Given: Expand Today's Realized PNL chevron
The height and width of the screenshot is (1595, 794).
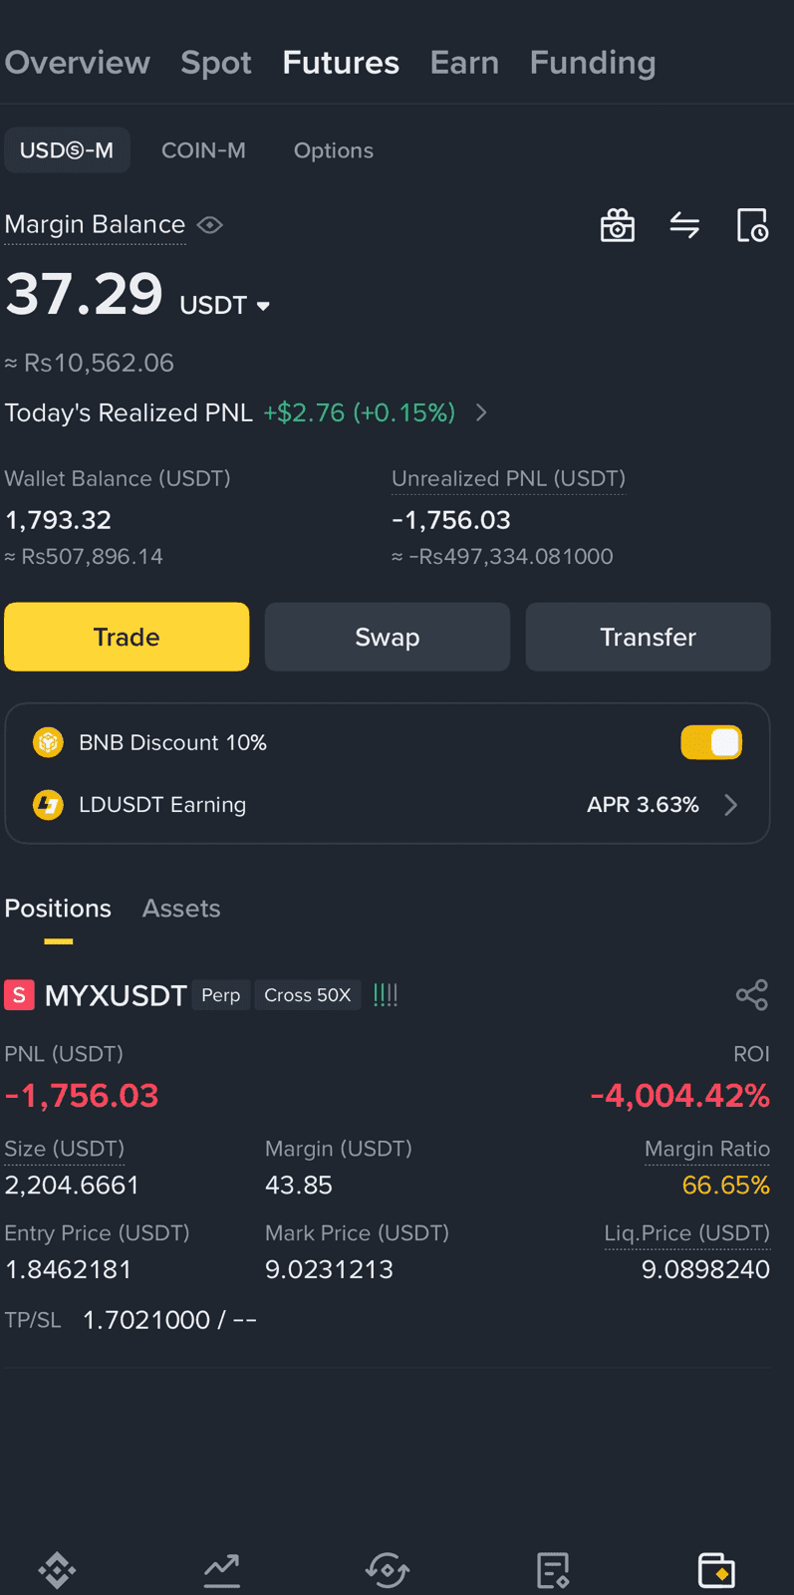Looking at the screenshot, I should click(481, 412).
